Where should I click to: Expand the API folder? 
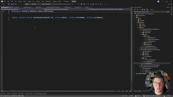136,19
